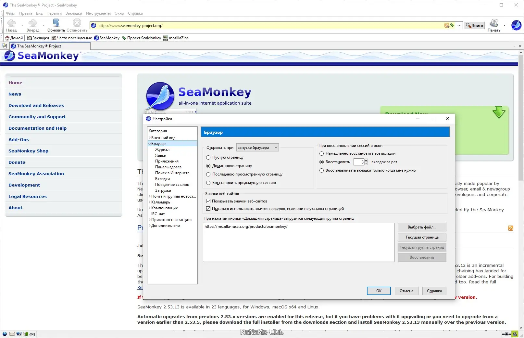Click the new tab icon left of tab strip

coord(5,46)
